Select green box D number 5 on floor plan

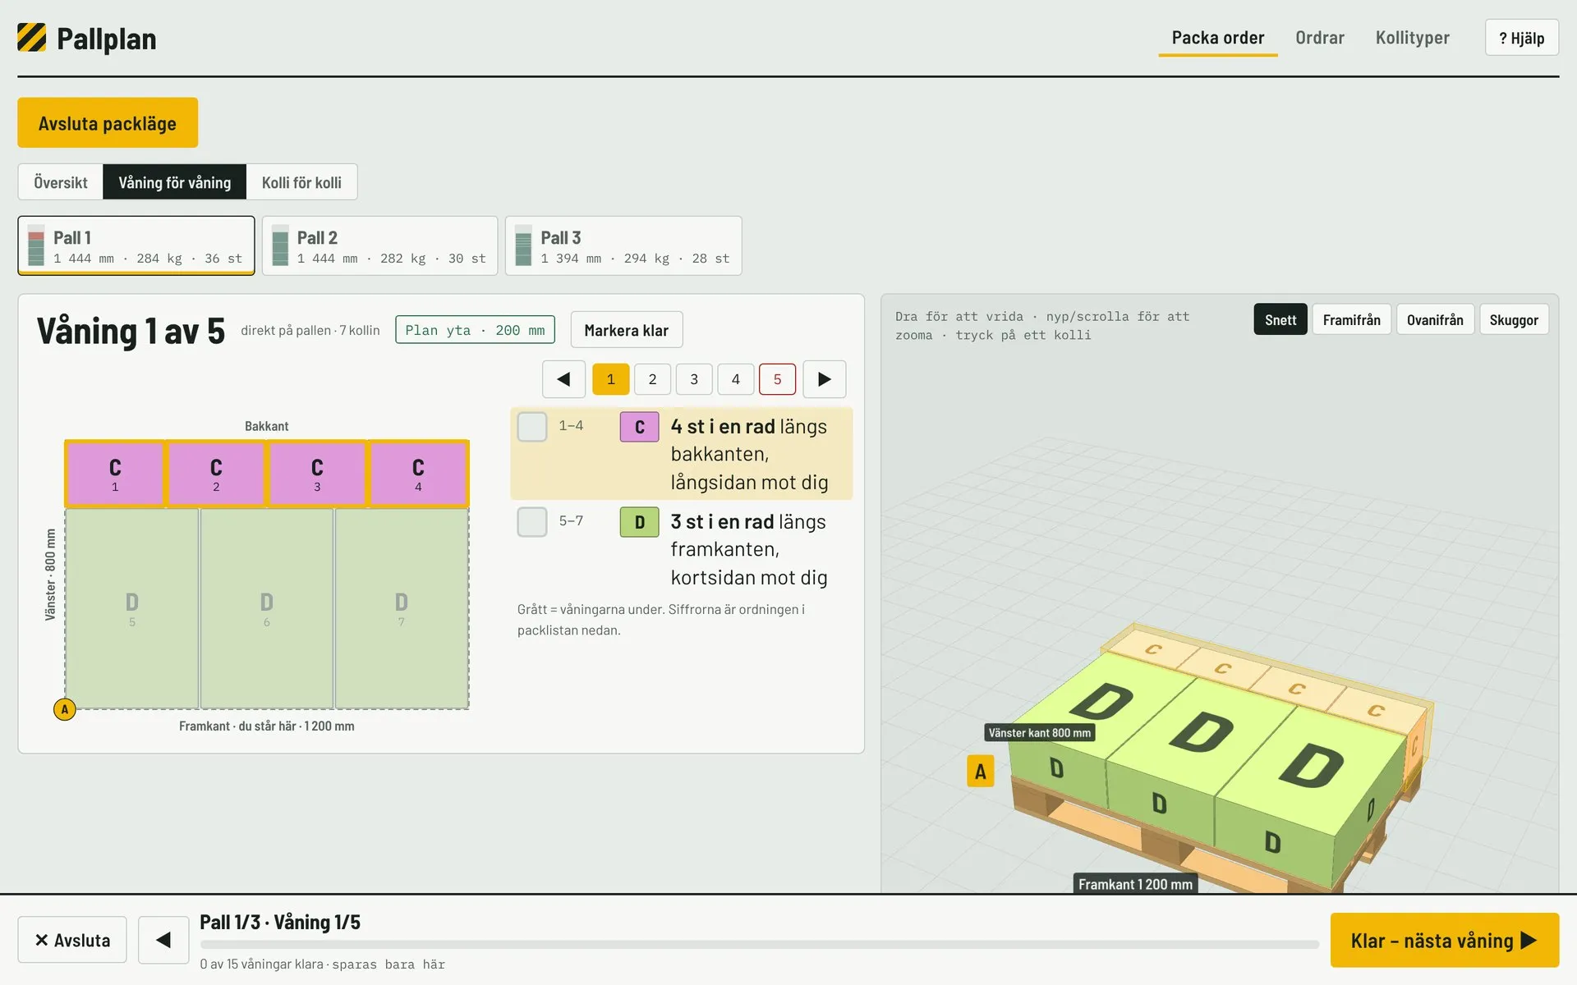tap(132, 608)
